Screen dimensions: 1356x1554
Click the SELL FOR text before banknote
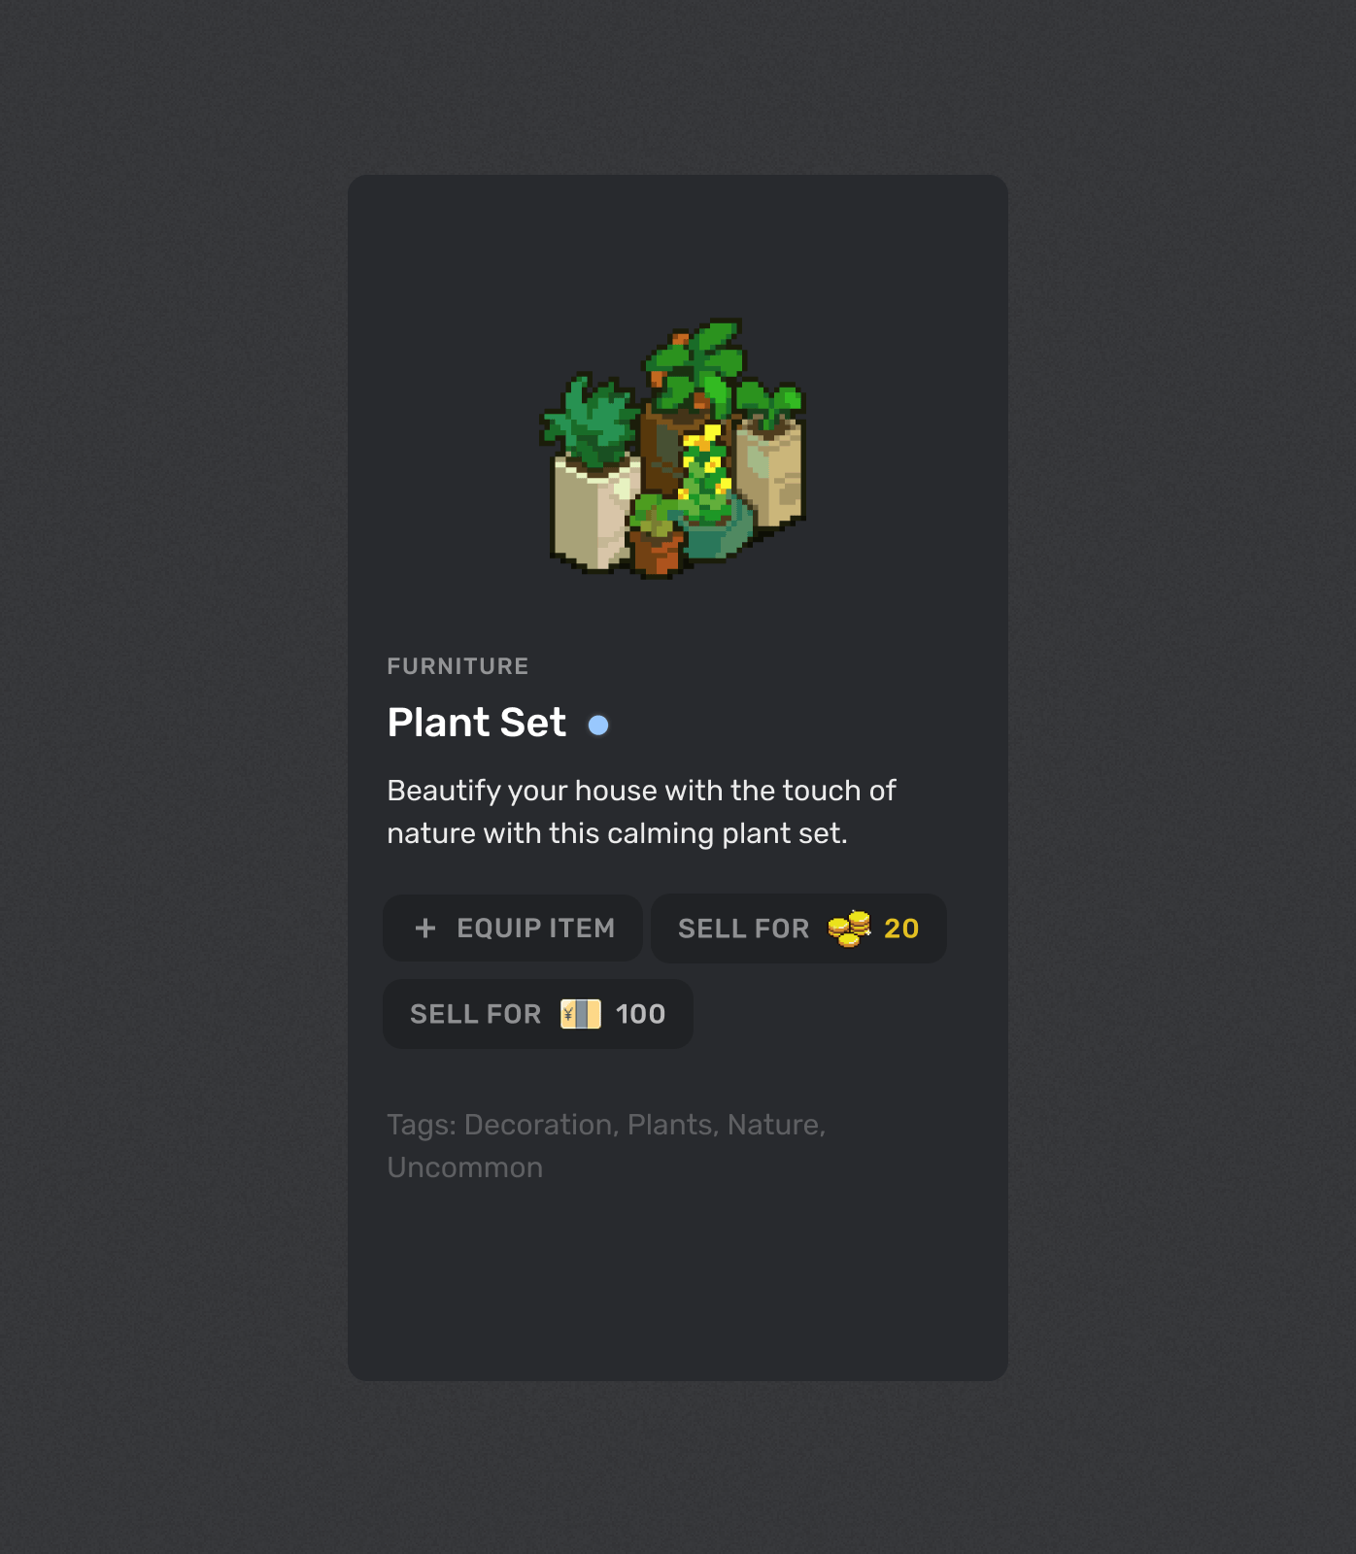(476, 1014)
